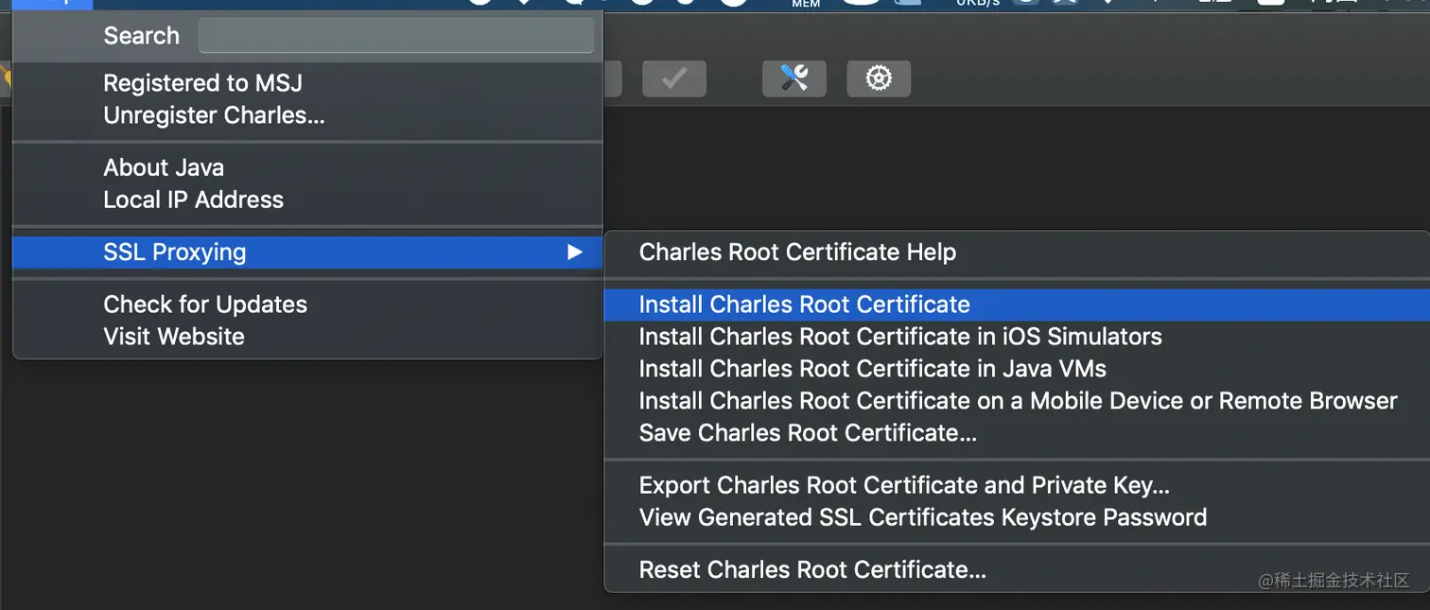View Generated SSL Certificates Keystore Password
The width and height of the screenshot is (1430, 610).
1017,517
